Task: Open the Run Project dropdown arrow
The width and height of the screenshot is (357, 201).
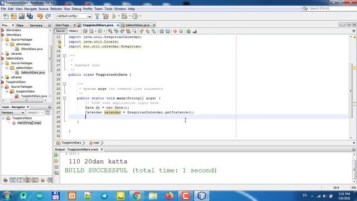Action: pyautogui.click(x=119, y=16)
